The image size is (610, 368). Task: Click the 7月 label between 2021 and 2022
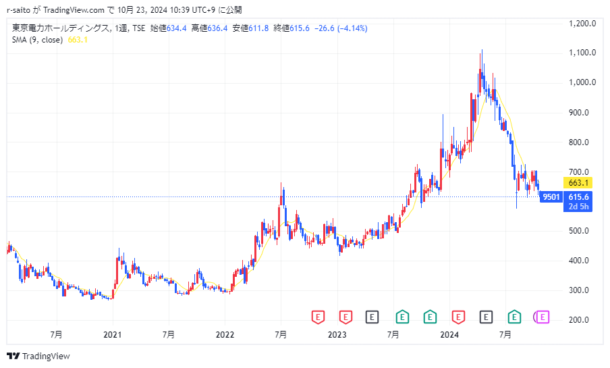(x=169, y=334)
